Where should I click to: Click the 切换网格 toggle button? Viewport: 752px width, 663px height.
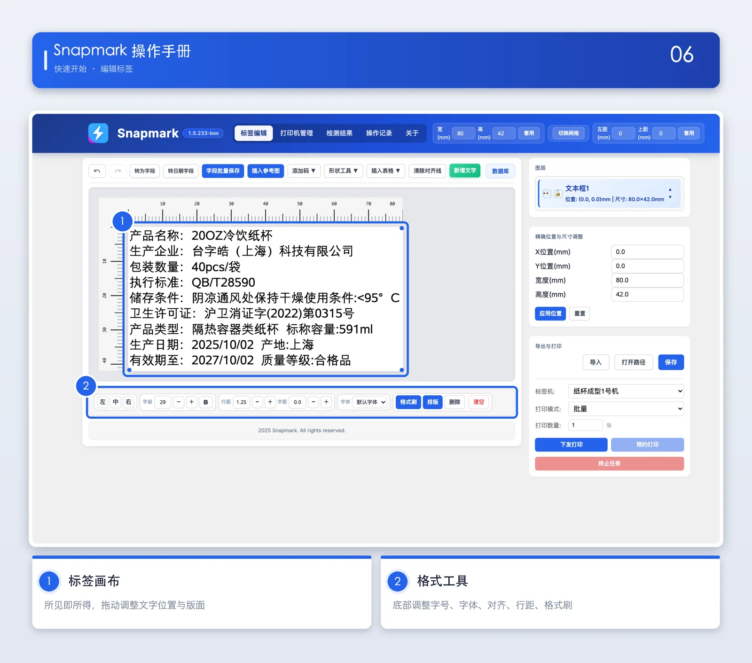click(568, 133)
